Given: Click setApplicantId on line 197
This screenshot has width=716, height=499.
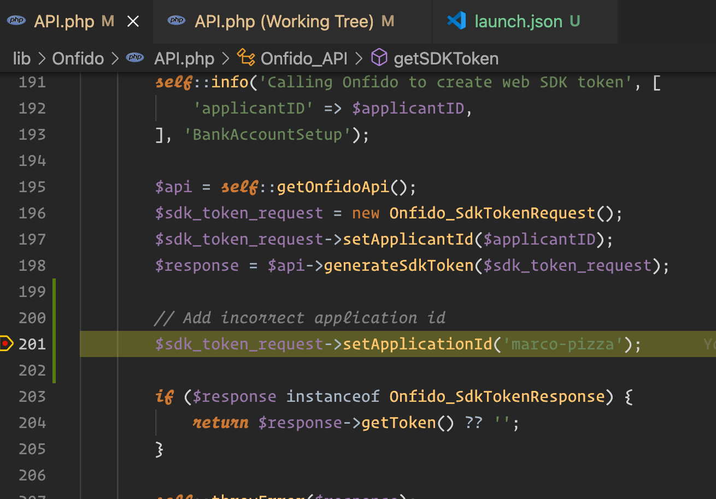Looking at the screenshot, I should 408,240.
